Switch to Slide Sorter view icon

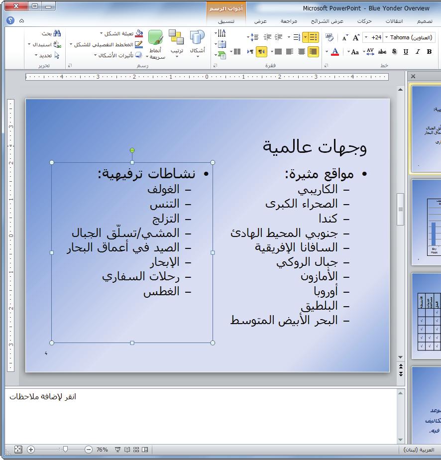[x=136, y=450]
